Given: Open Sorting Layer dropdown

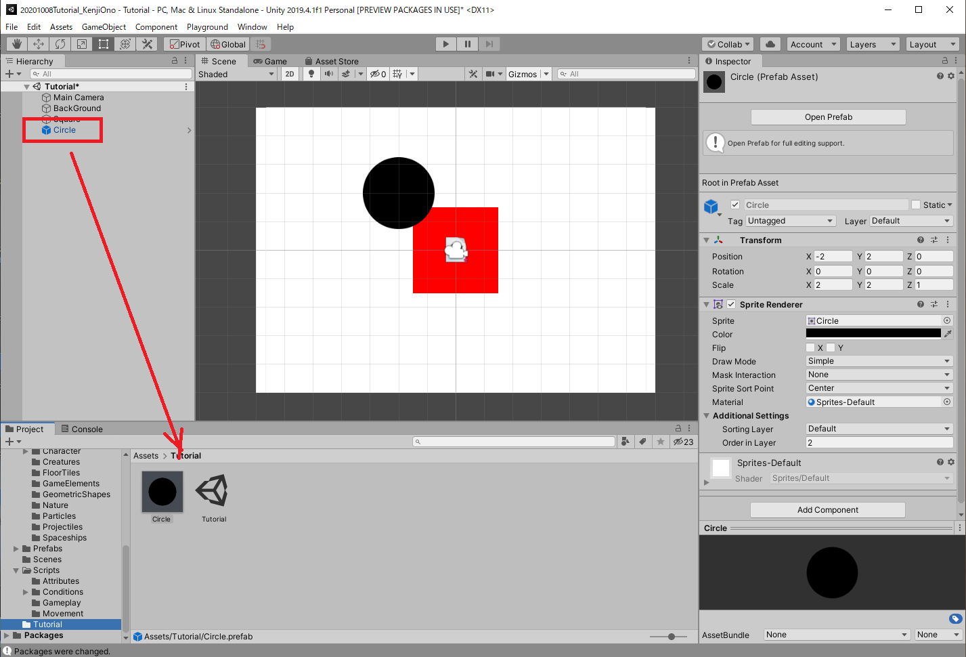Looking at the screenshot, I should (879, 429).
